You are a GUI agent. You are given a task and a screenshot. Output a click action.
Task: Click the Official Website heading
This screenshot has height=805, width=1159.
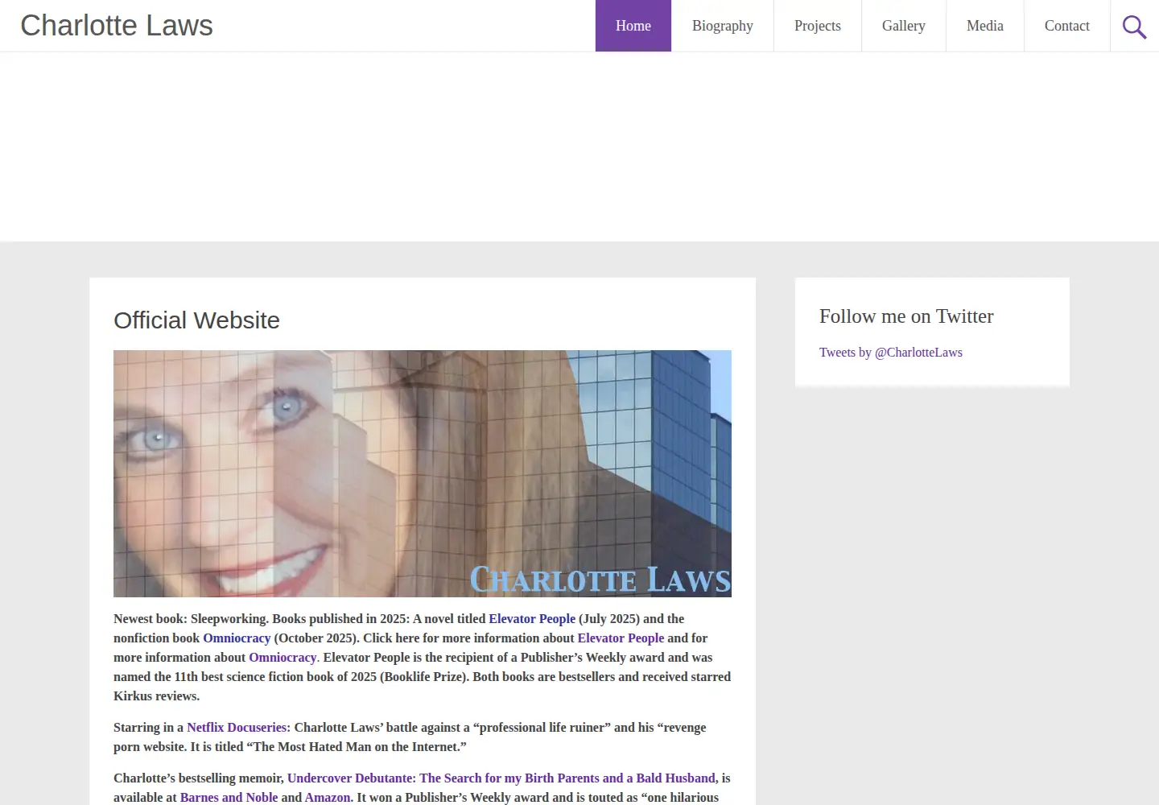(197, 320)
